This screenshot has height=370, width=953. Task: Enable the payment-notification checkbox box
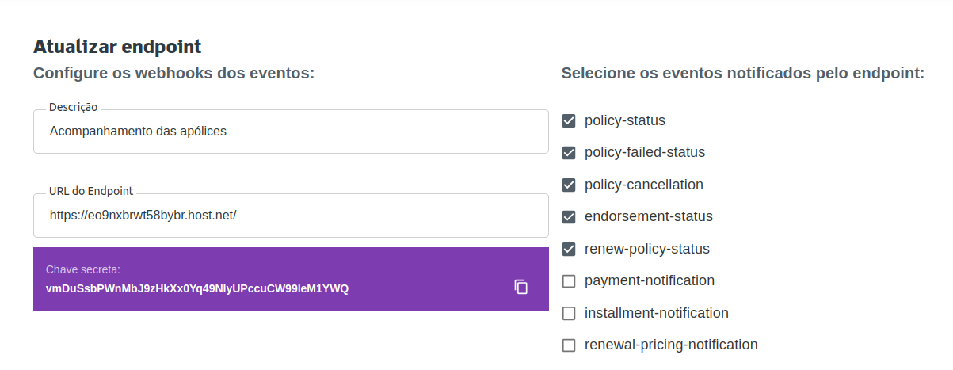(569, 281)
